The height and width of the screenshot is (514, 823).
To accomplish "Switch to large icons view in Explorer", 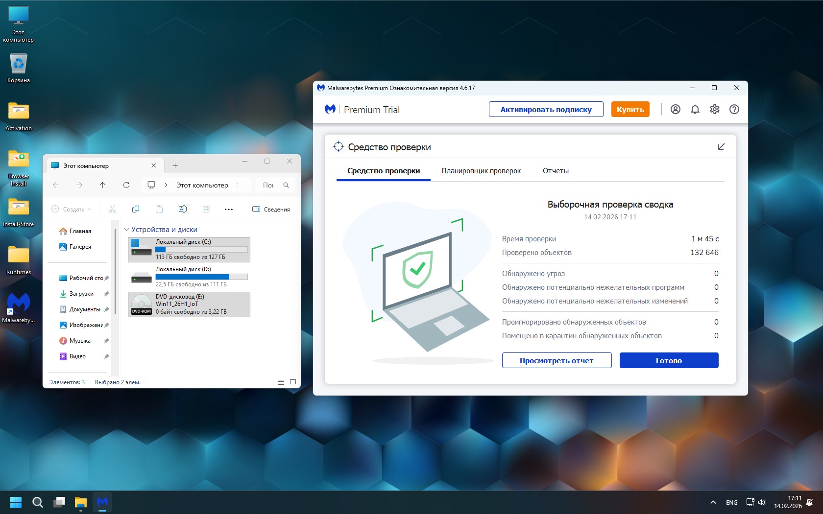I will [293, 382].
